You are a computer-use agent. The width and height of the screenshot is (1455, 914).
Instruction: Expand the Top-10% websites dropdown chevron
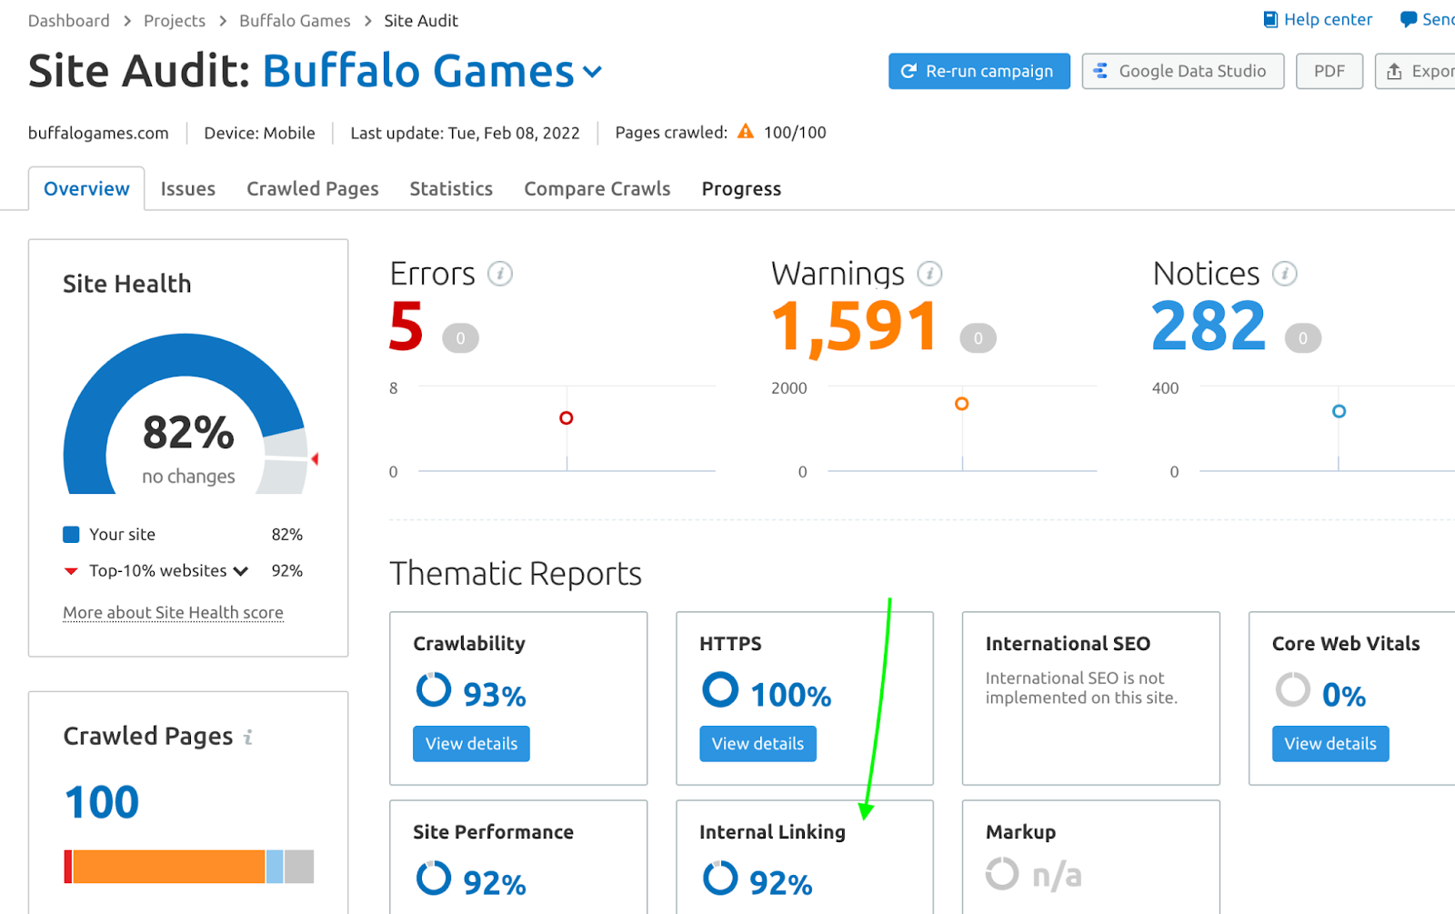click(241, 571)
